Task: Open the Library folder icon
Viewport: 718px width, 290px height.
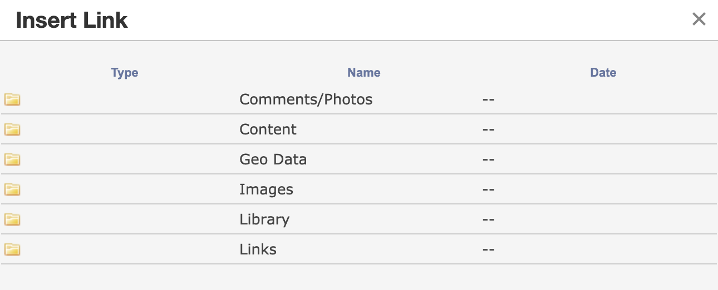Action: [x=12, y=219]
